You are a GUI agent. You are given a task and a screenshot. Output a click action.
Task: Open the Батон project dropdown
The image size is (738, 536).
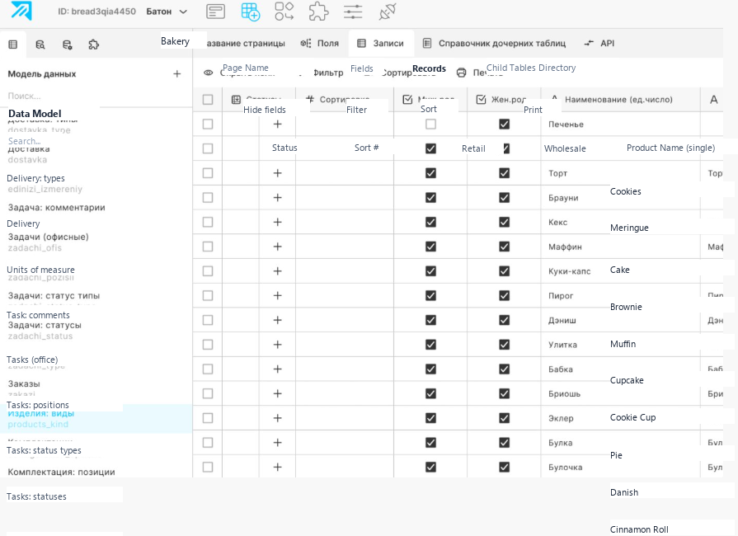(x=167, y=12)
